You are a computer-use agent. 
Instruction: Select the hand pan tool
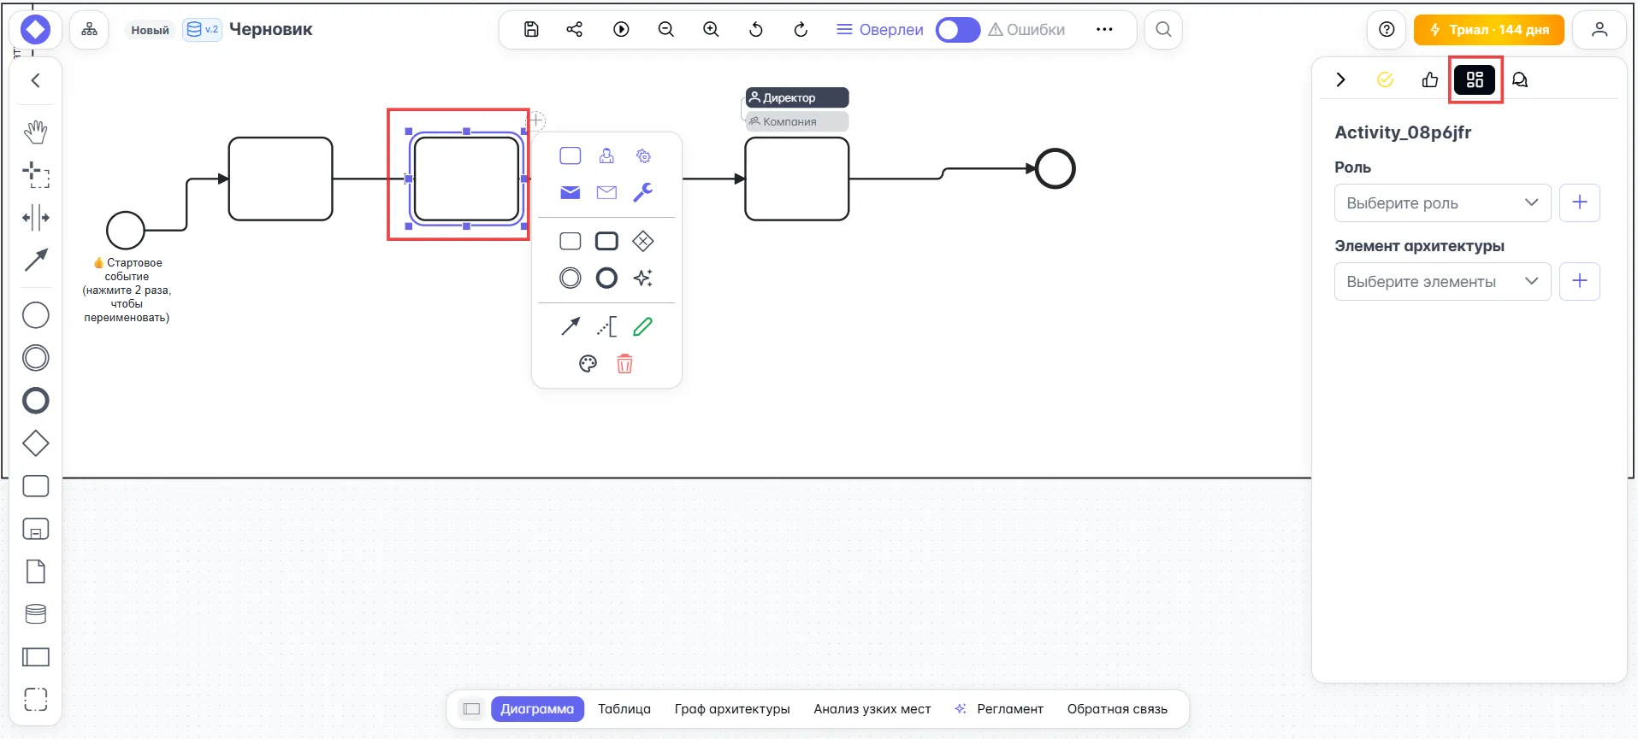coord(35,132)
